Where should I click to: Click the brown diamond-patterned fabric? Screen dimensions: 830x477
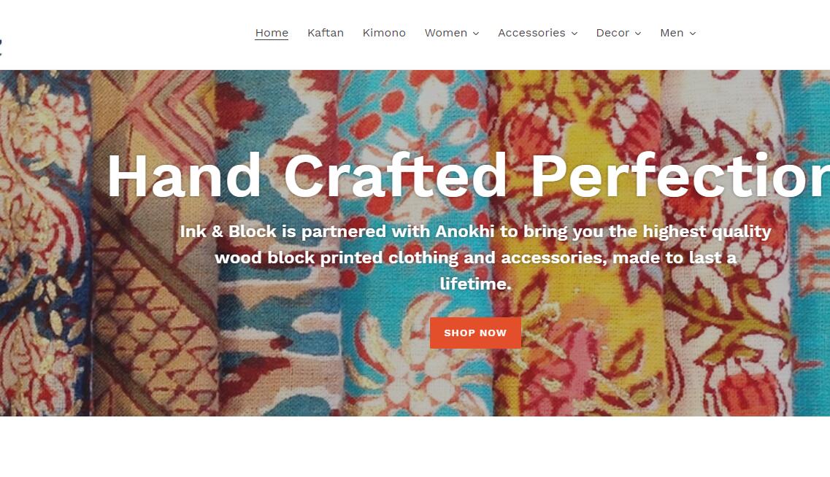click(153, 244)
